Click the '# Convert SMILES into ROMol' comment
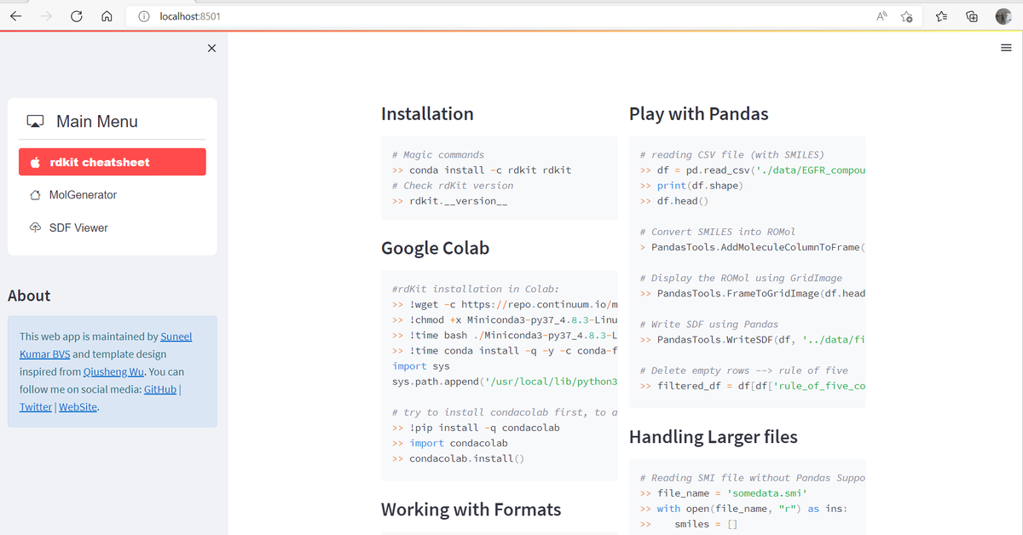Screen dimensions: 1023x535 point(718,232)
